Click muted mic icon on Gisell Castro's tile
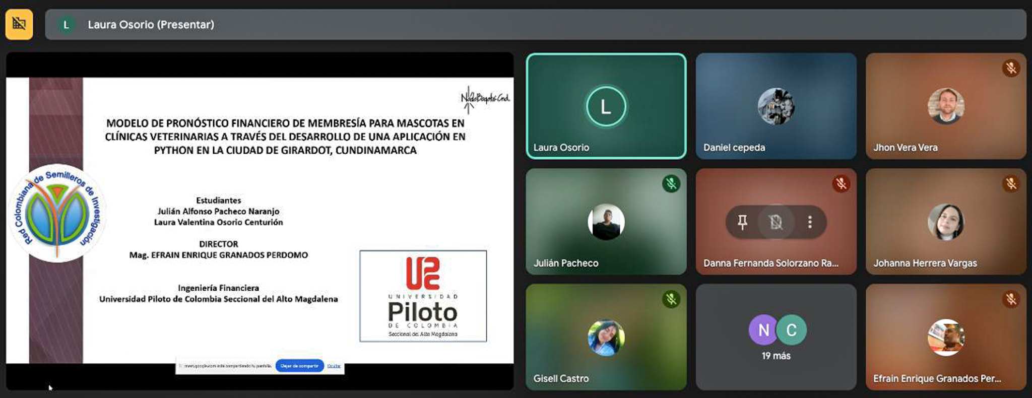Image resolution: width=1032 pixels, height=398 pixels. click(671, 299)
